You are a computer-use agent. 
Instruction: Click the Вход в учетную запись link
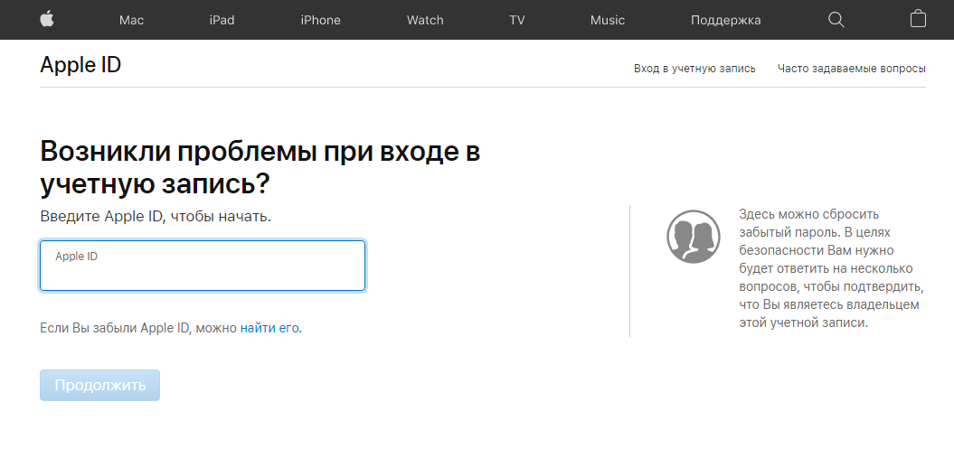coord(694,69)
